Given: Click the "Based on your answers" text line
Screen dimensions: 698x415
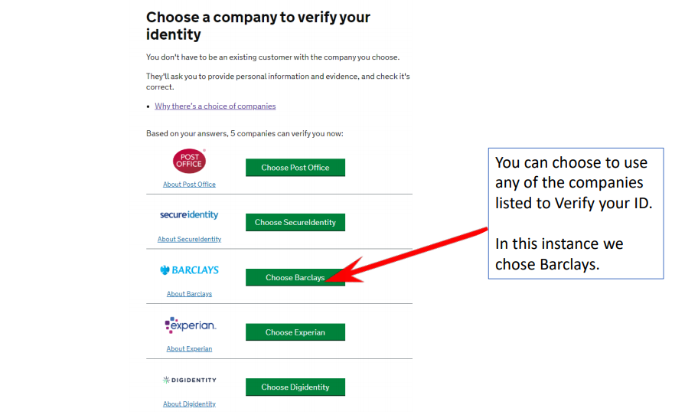Looking at the screenshot, I should 244,134.
